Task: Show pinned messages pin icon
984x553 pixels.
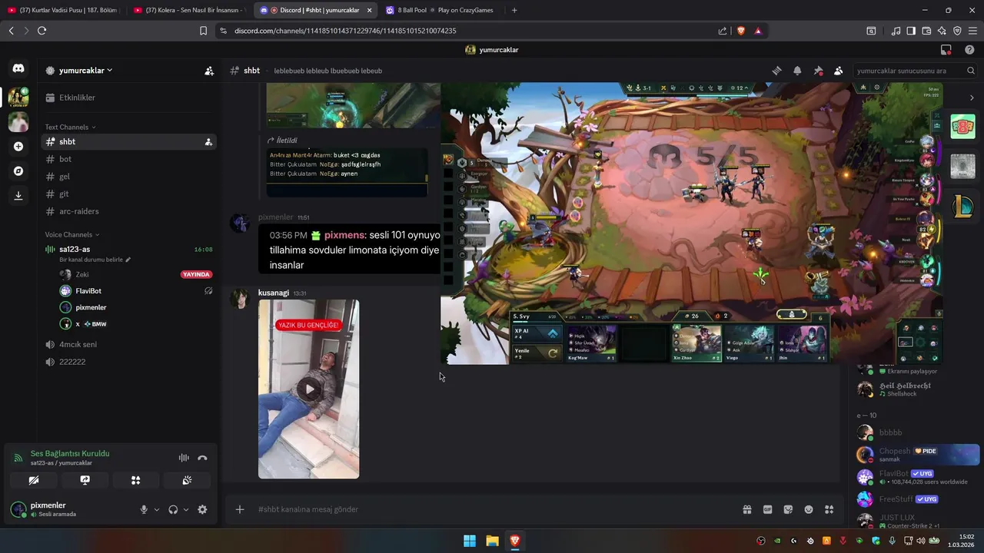Action: pyautogui.click(x=818, y=71)
